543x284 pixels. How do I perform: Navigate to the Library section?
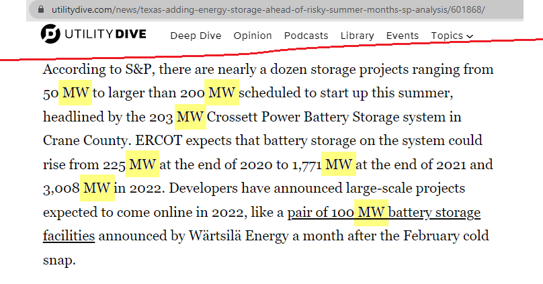point(357,36)
